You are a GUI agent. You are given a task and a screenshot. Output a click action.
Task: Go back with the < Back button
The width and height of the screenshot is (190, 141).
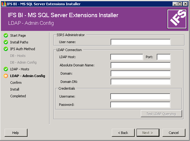123,133
